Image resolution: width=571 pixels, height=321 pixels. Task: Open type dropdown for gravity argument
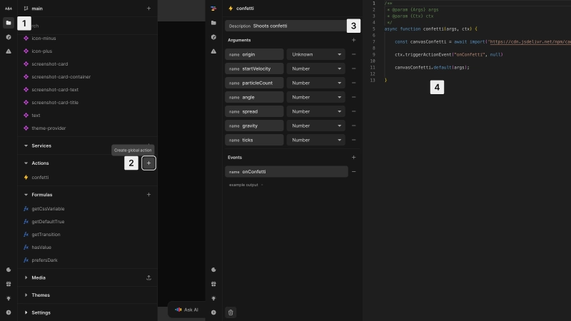coord(315,126)
